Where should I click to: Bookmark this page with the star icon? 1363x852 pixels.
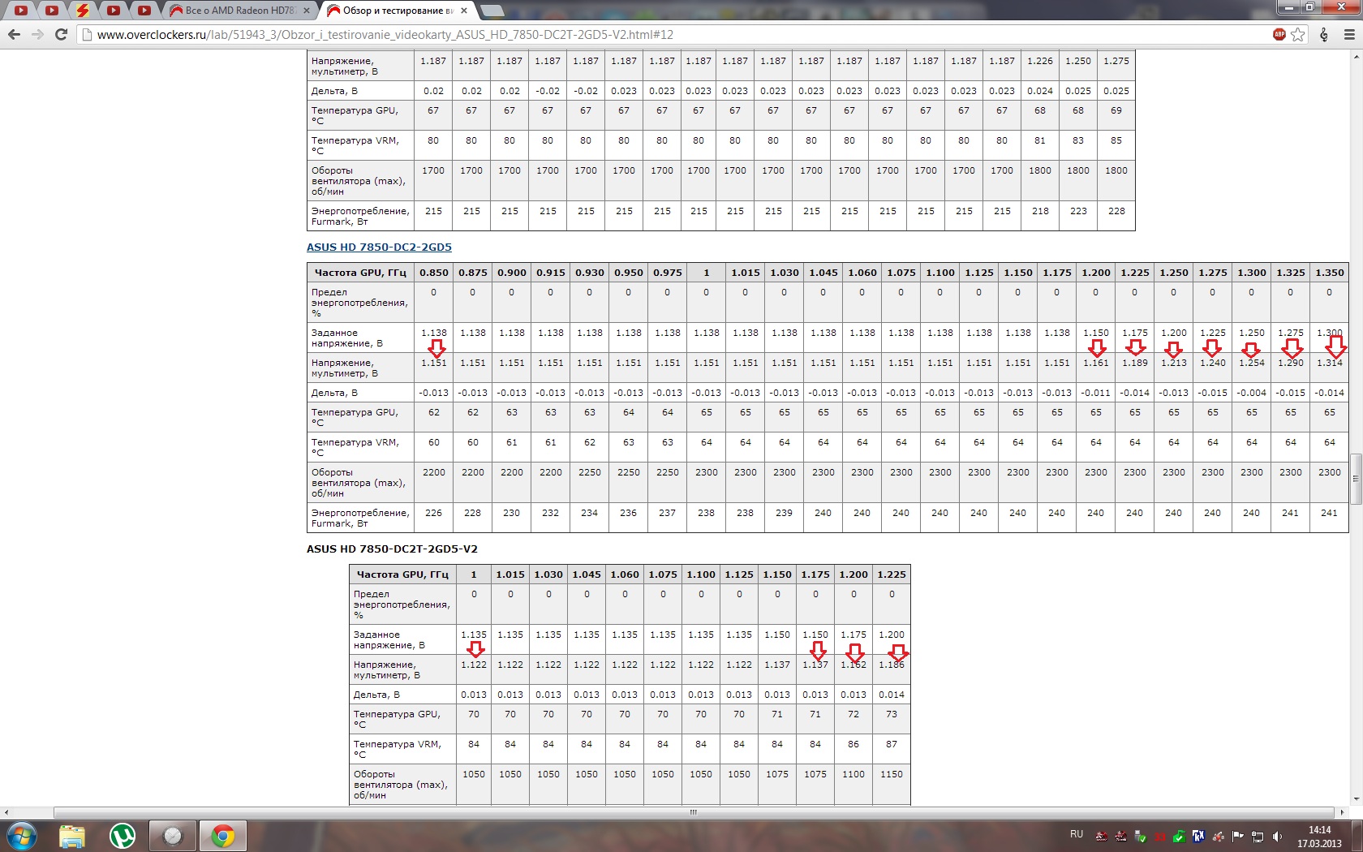(x=1298, y=34)
